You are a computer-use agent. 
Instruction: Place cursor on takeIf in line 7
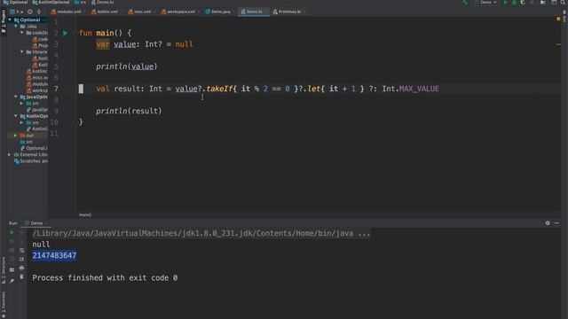[219, 89]
